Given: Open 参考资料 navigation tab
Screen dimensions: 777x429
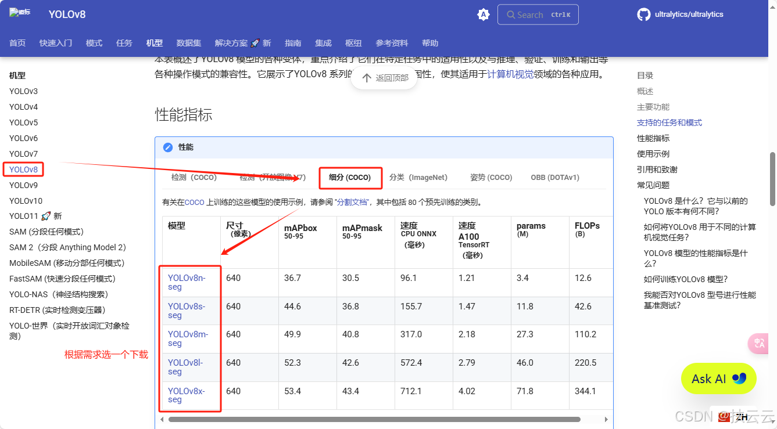Looking at the screenshot, I should (392, 43).
